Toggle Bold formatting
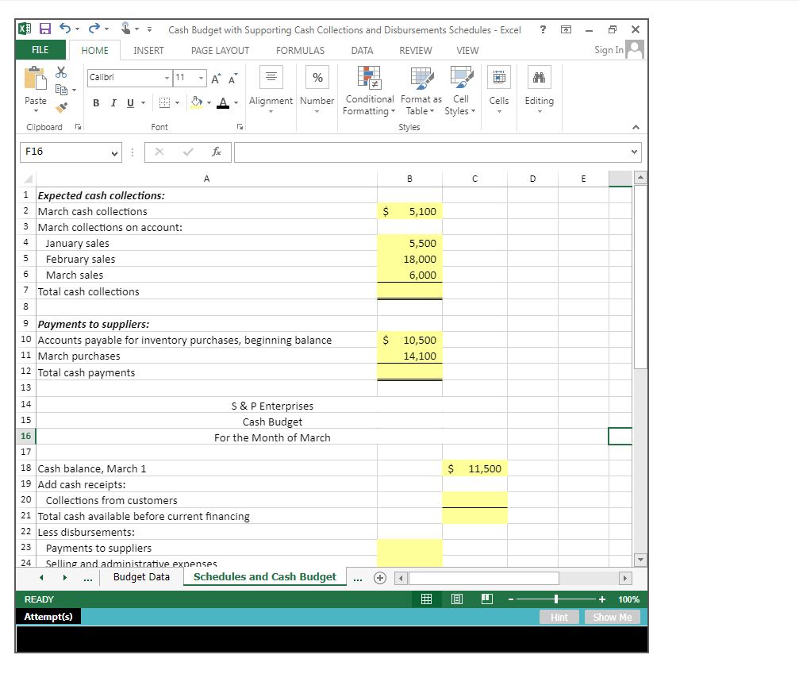The height and width of the screenshot is (674, 799). [96, 103]
